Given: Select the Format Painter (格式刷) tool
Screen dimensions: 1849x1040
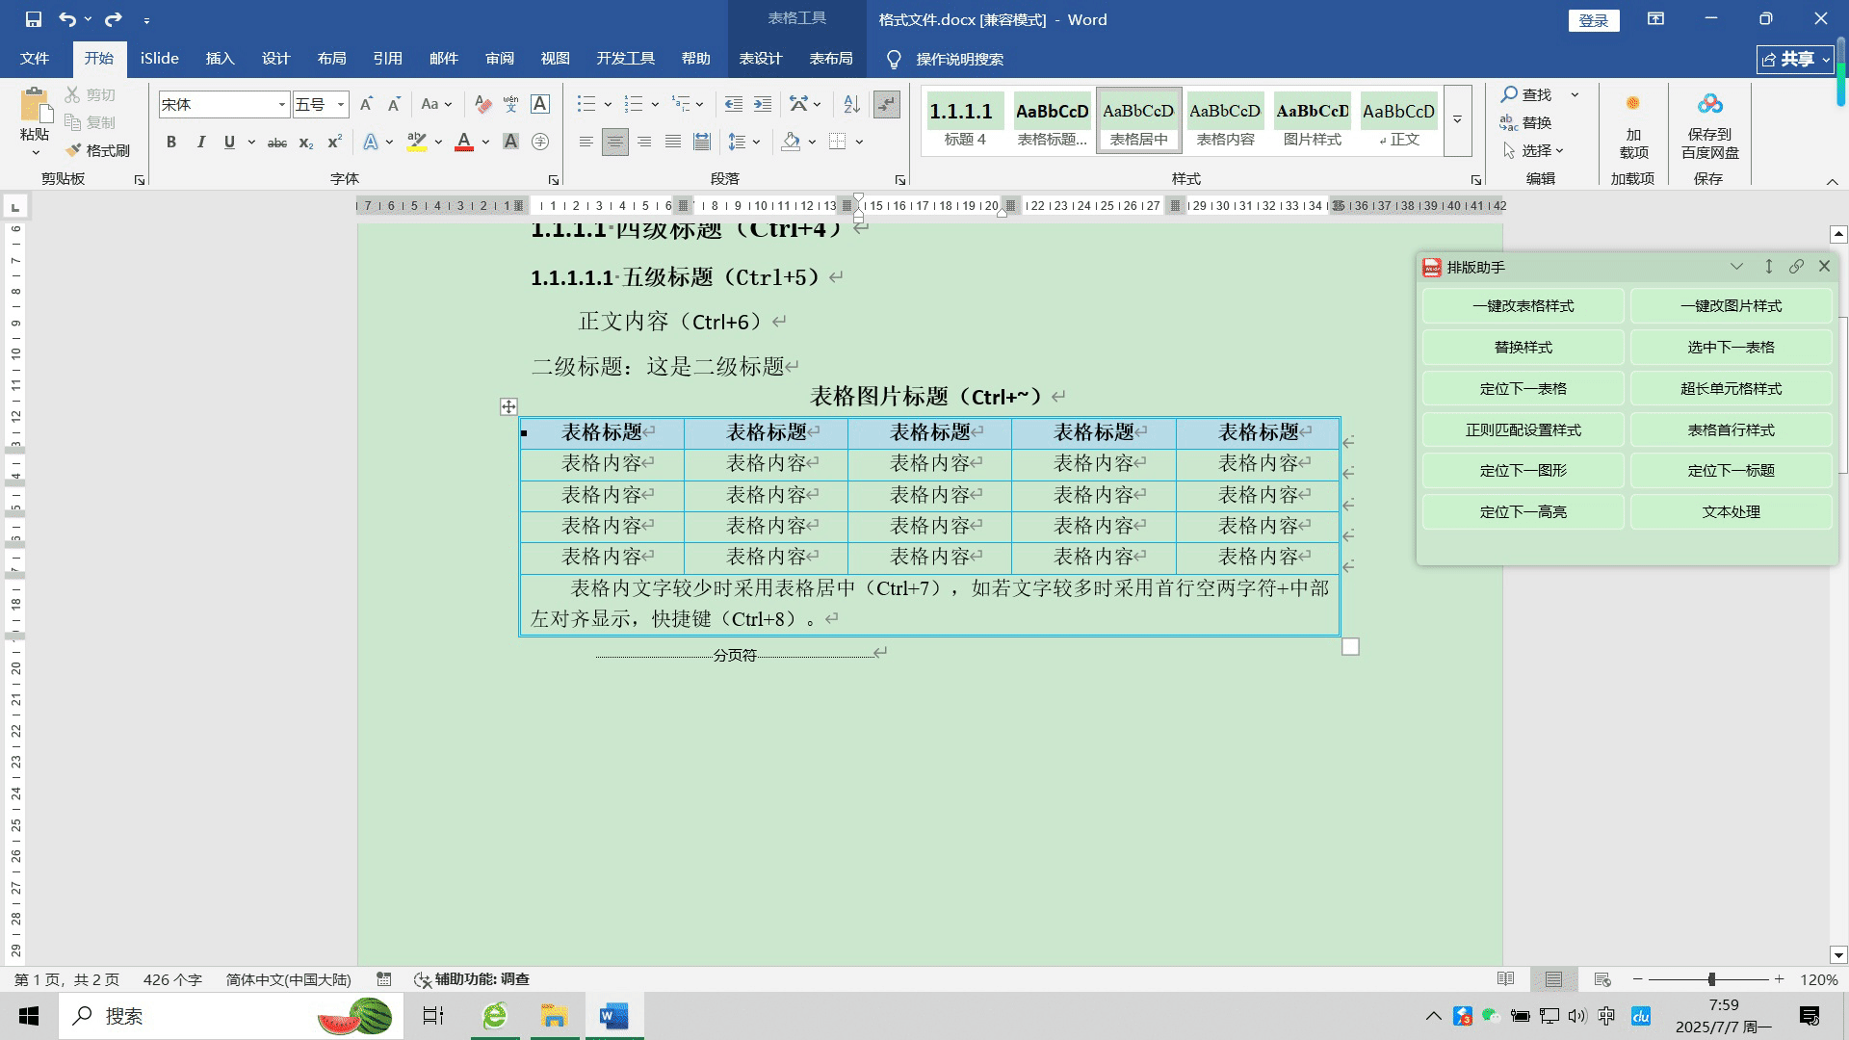Looking at the screenshot, I should [x=97, y=150].
